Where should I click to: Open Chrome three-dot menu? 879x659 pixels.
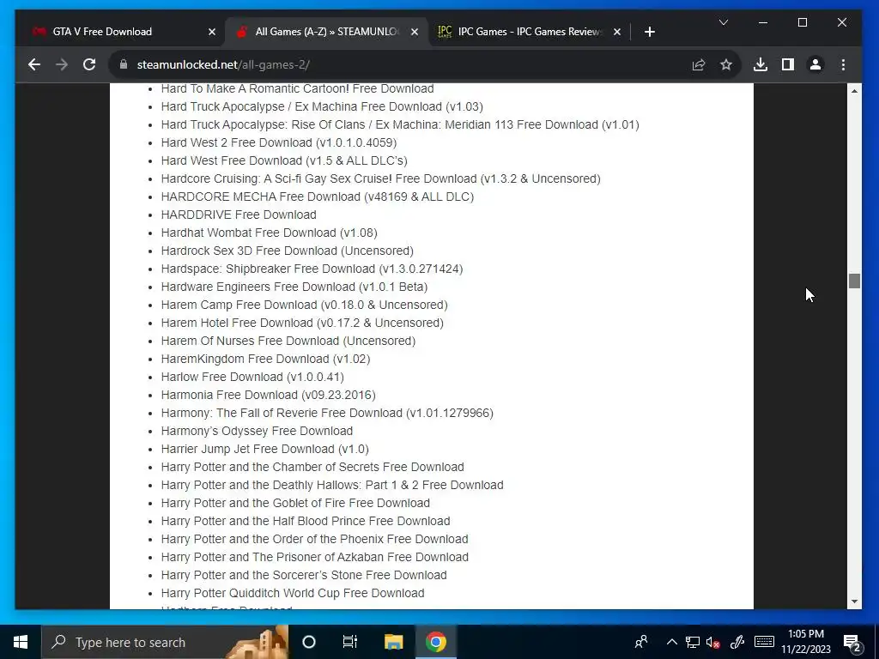pyautogui.click(x=843, y=64)
